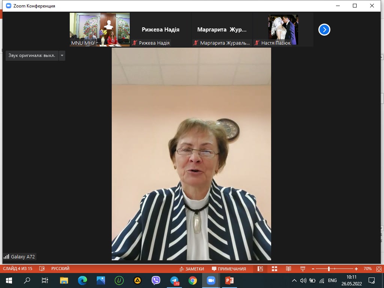Toggle the Примечания comments pane
Image resolution: width=384 pixels, height=288 pixels.
pos(229,268)
